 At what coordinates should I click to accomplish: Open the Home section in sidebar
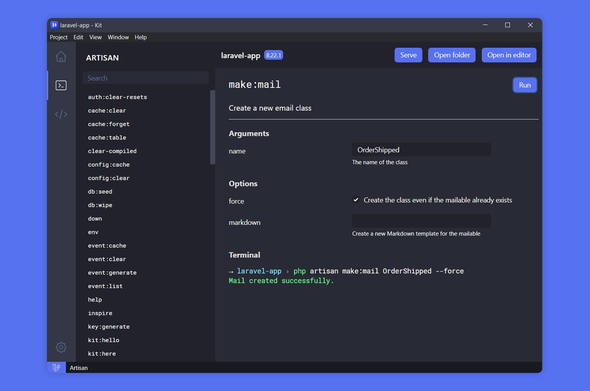[x=61, y=57]
